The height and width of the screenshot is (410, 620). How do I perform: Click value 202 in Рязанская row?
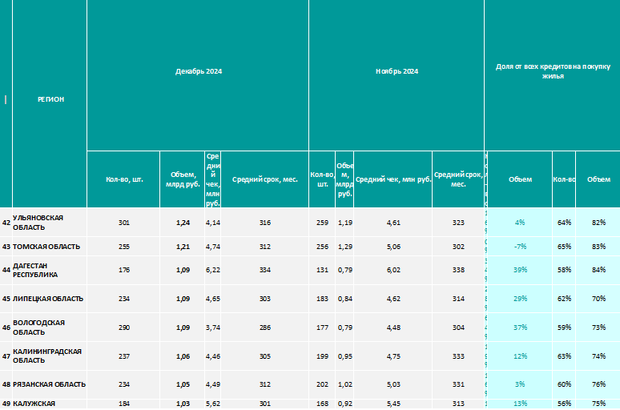coord(322,384)
